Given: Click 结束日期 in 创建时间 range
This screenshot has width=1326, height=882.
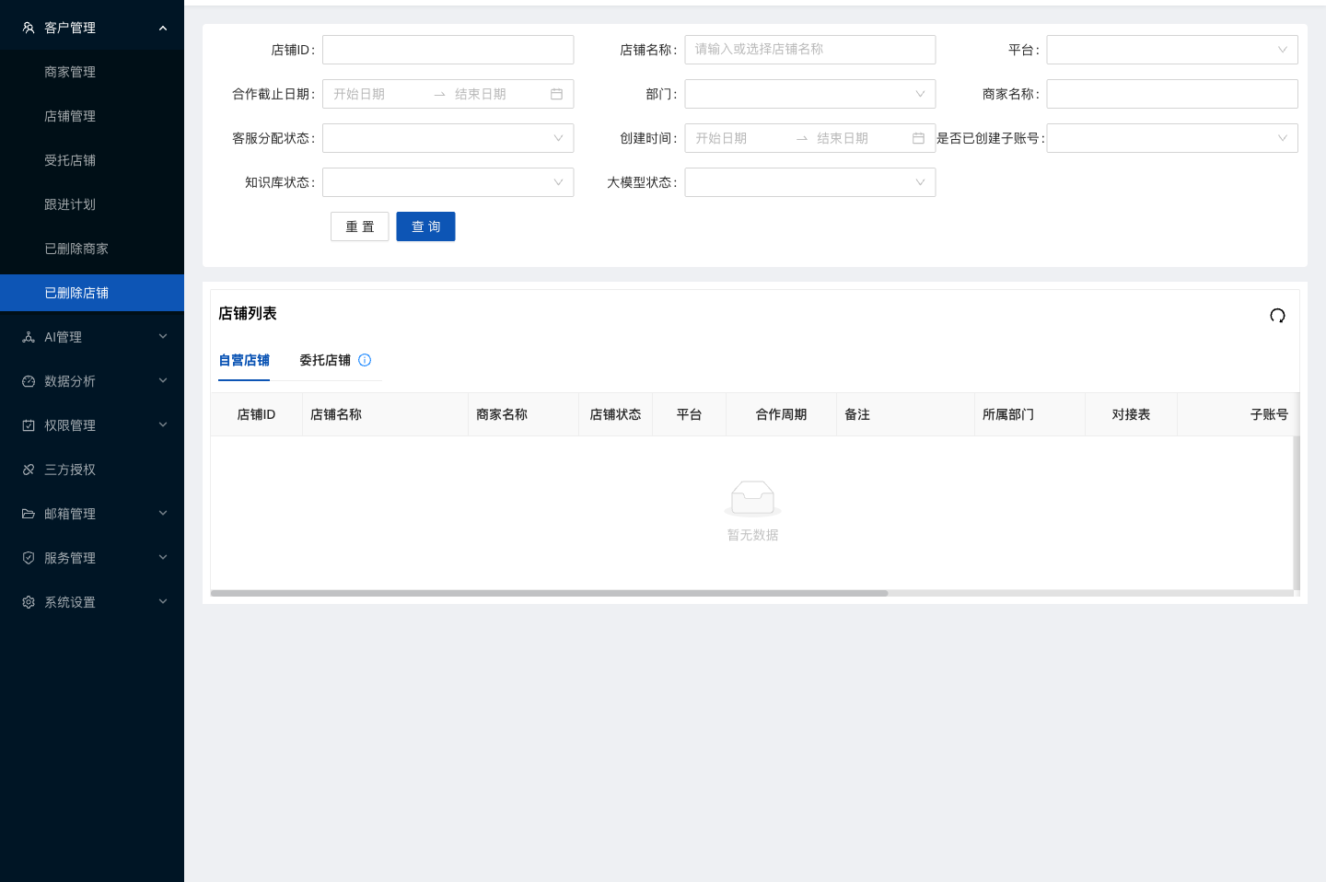Looking at the screenshot, I should pos(843,138).
